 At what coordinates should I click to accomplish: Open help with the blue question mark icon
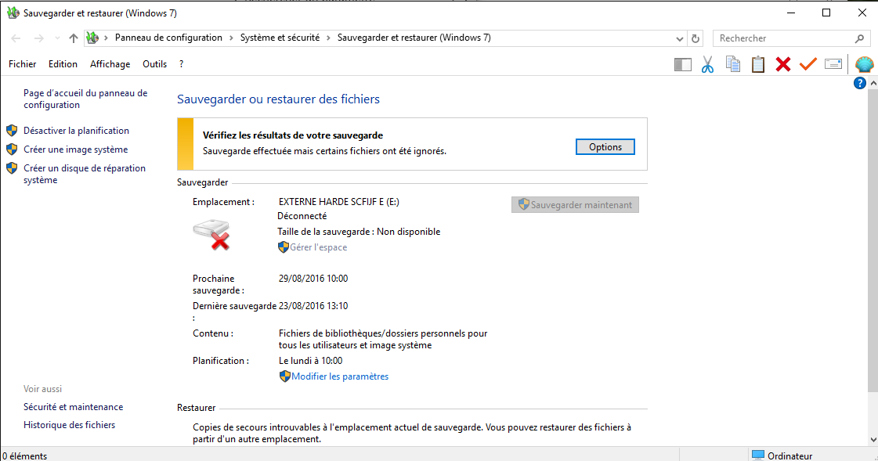[859, 84]
